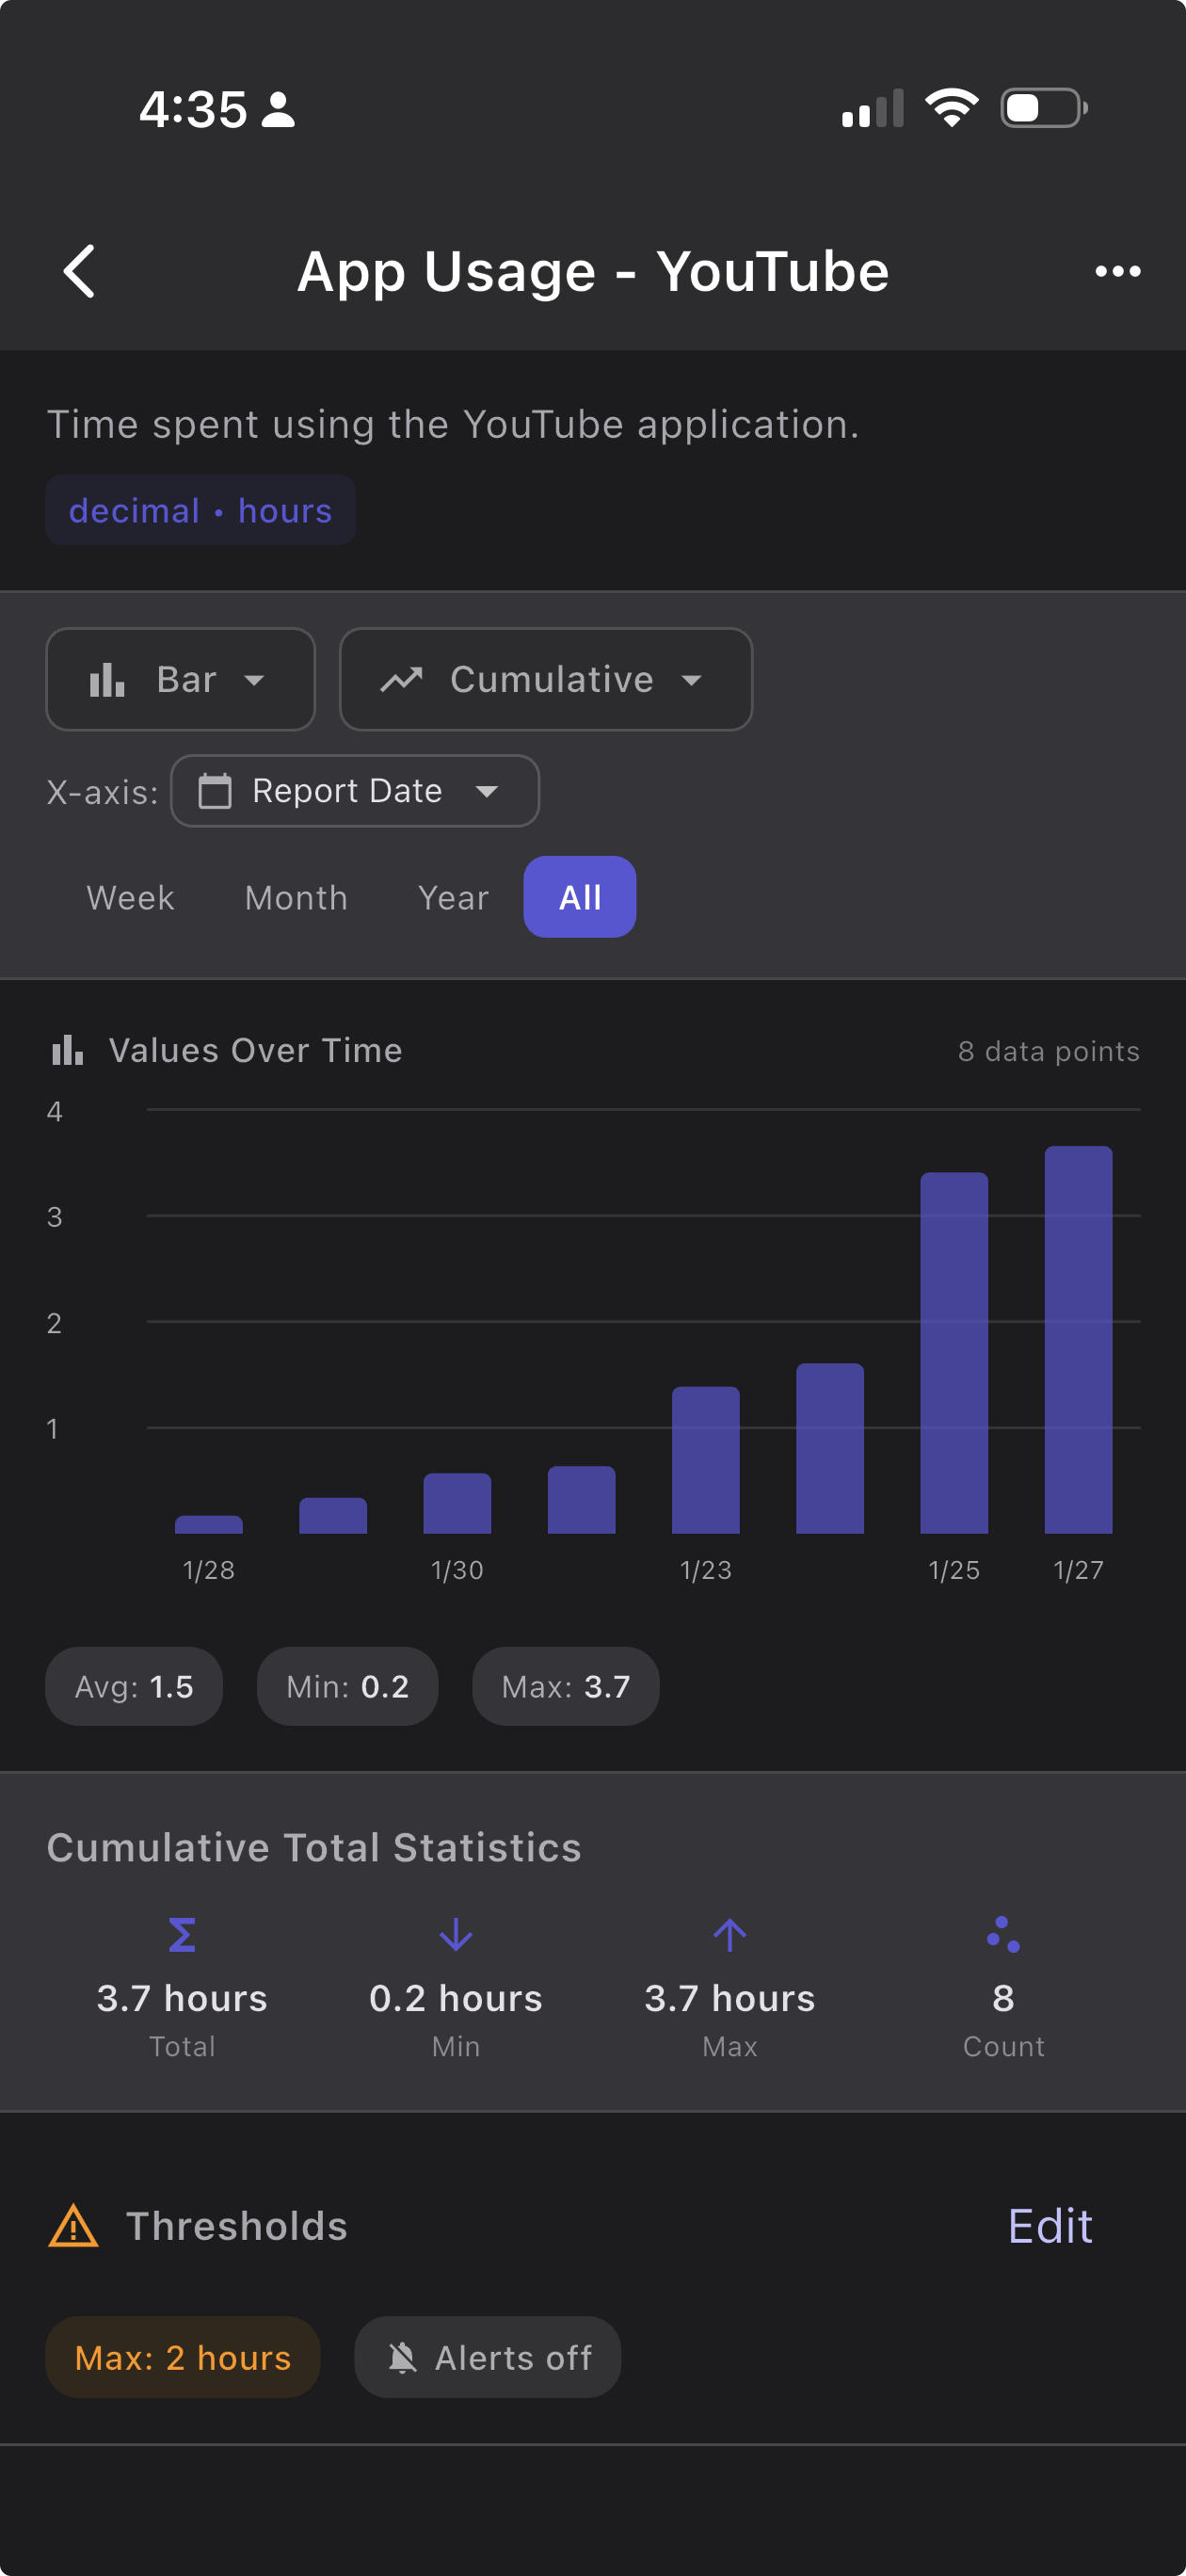Tap the person icon beside the clock

click(278, 109)
